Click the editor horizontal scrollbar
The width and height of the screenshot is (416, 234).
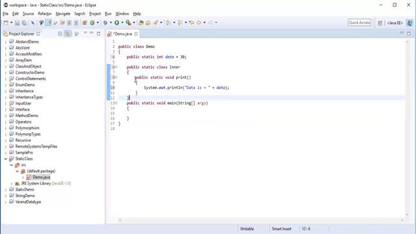point(261,220)
